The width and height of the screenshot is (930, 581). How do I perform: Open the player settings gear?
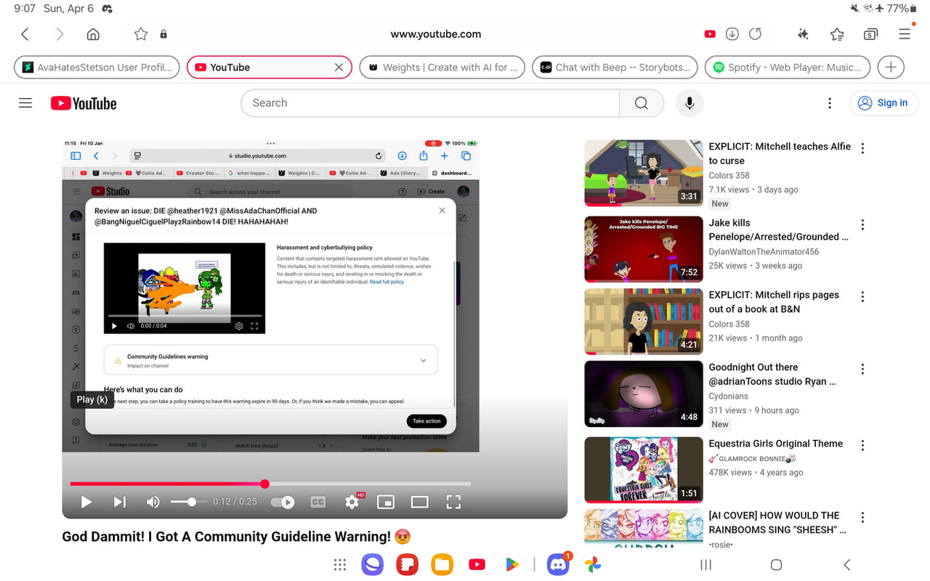point(352,502)
